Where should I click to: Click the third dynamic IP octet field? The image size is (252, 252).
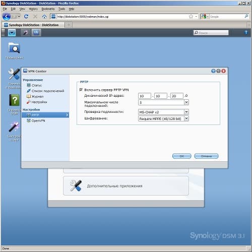177,96
